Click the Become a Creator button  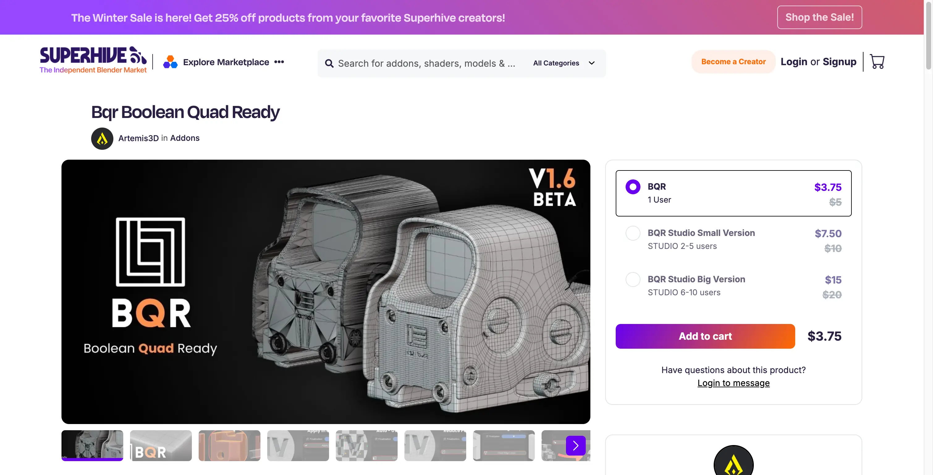(x=733, y=61)
